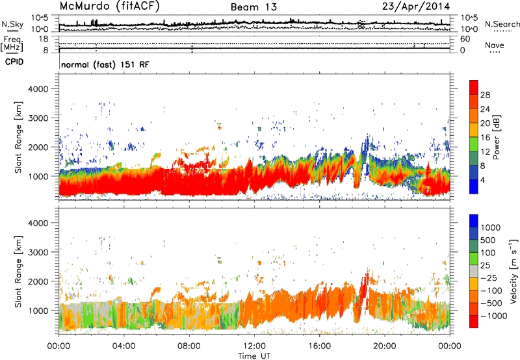The height and width of the screenshot is (360, 520).
Task: Click the 'Velocity [m s-1]' colorbar label
Action: 513,271
